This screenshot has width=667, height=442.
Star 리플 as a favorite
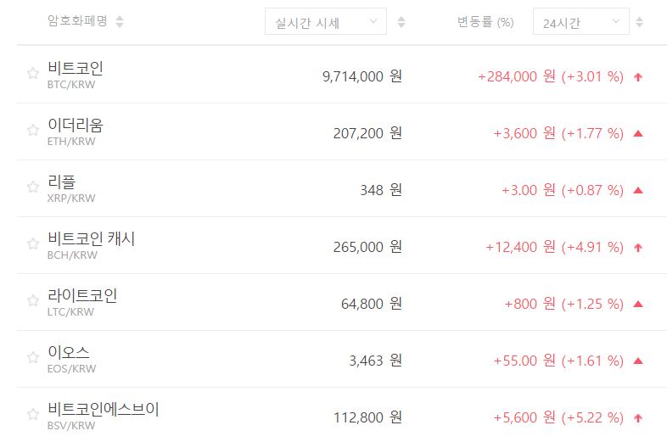pyautogui.click(x=33, y=187)
